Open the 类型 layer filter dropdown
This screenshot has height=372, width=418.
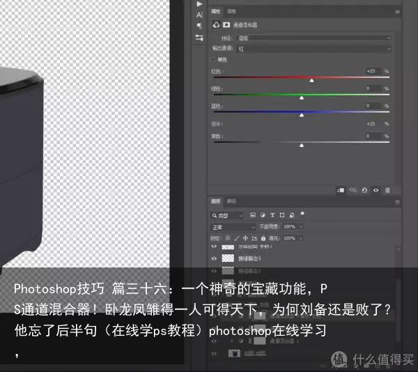[x=226, y=215]
